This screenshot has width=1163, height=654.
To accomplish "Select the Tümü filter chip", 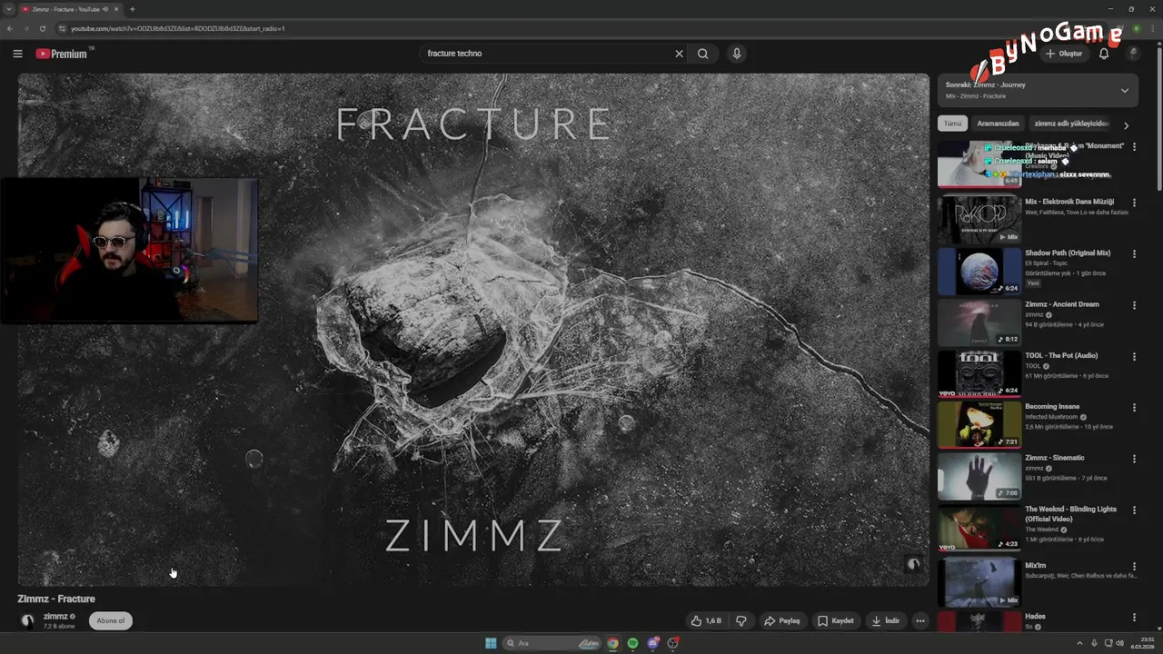I will coord(952,124).
